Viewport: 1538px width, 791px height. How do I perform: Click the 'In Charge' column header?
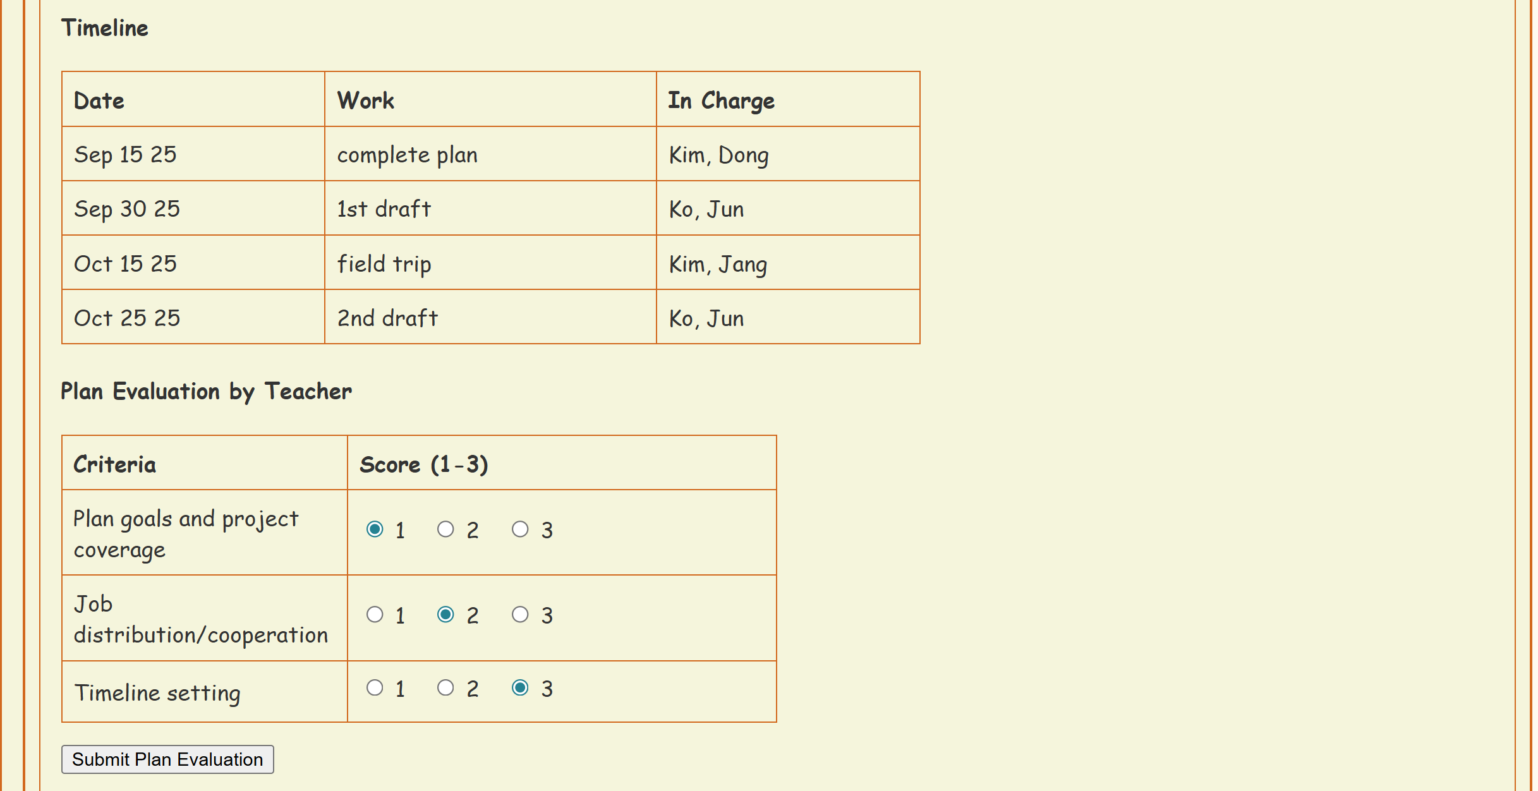click(x=721, y=100)
